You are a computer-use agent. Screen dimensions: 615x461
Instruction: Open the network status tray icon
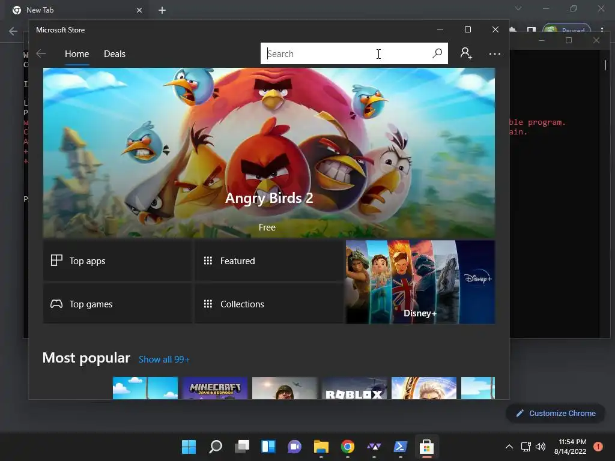point(526,447)
